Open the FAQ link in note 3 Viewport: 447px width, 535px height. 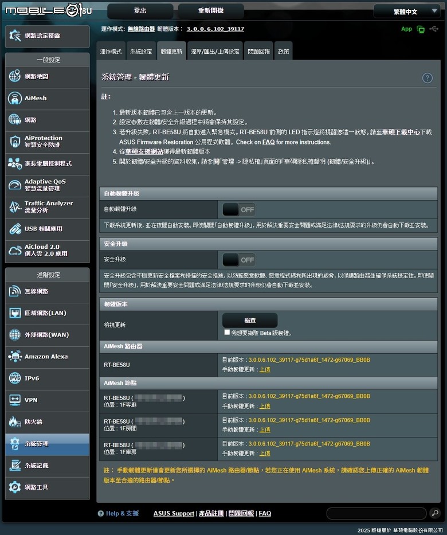point(268,142)
